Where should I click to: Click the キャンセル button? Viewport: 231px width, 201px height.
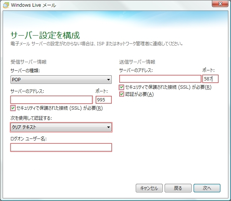[149, 188]
